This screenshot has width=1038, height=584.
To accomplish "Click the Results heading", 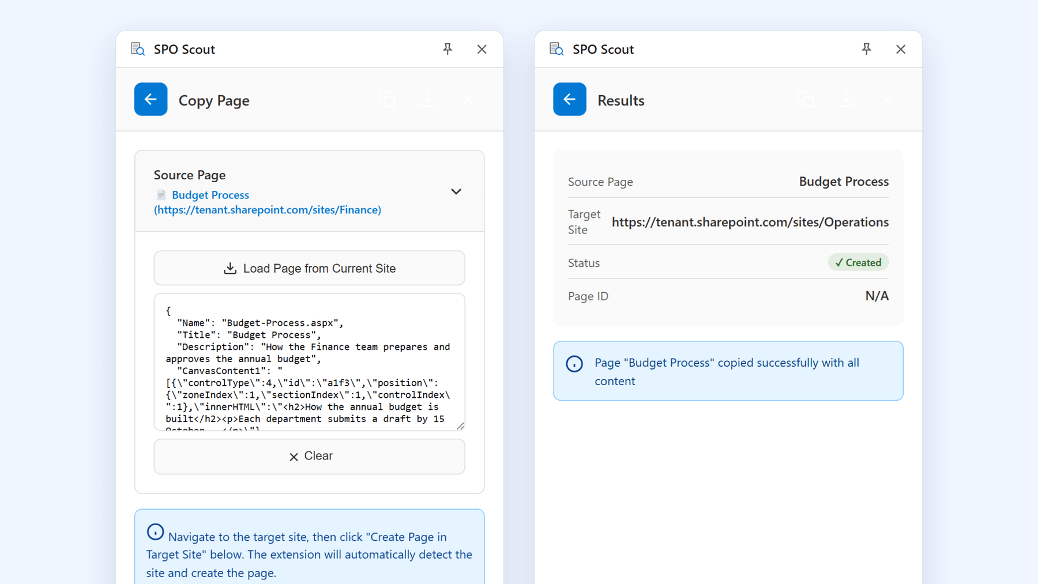I will pos(620,100).
